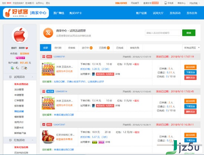The height and width of the screenshot is (155, 204).
Task: Click the activity ID 1239803791
Action: [x=59, y=57]
